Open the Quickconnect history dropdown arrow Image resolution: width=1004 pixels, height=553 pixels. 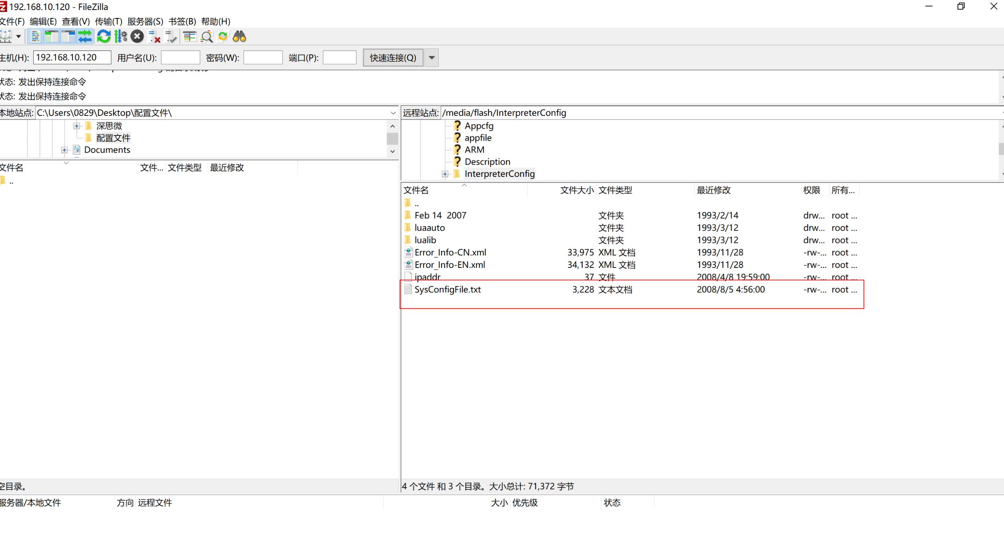(x=431, y=58)
